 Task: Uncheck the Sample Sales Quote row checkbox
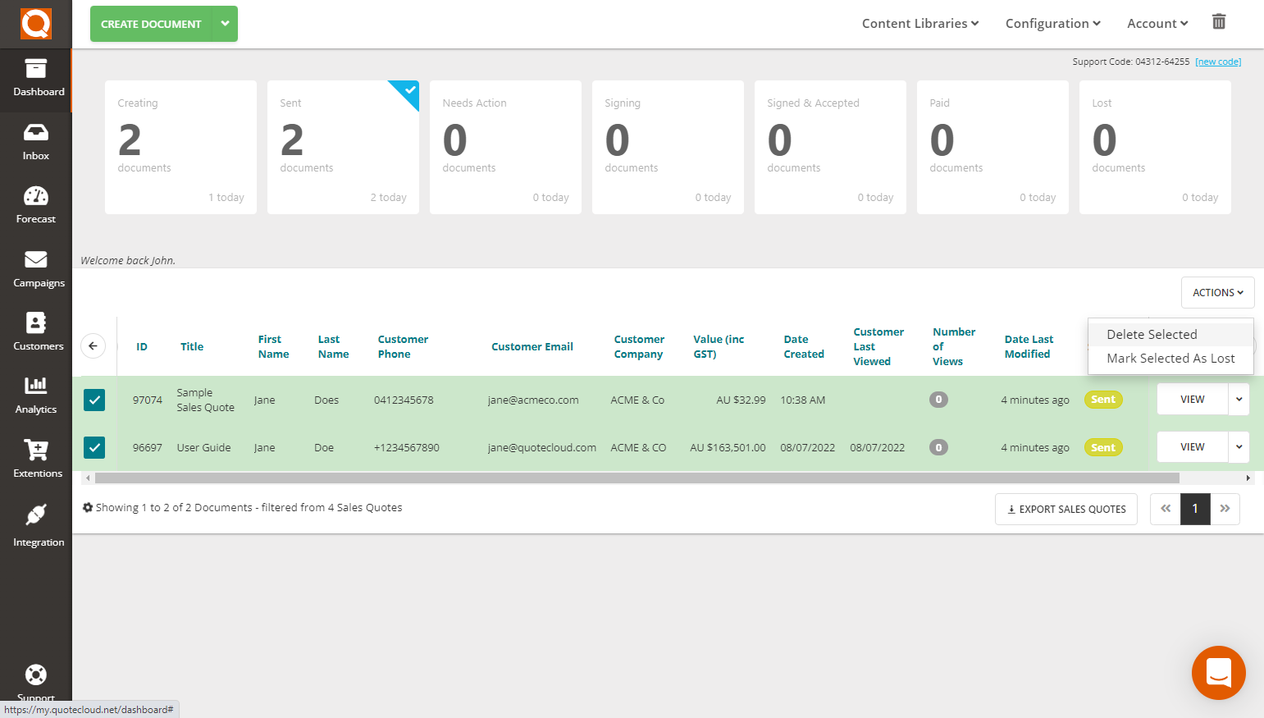(x=94, y=400)
